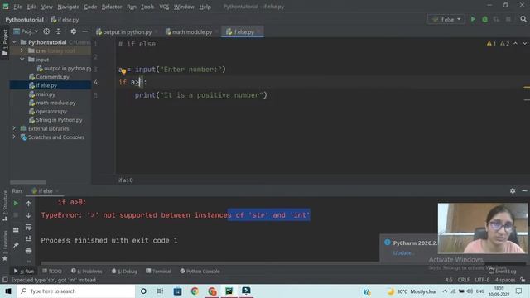Viewport: 530px width, 298px height.
Task: Click the Update link in notification
Action: pyautogui.click(x=402, y=253)
